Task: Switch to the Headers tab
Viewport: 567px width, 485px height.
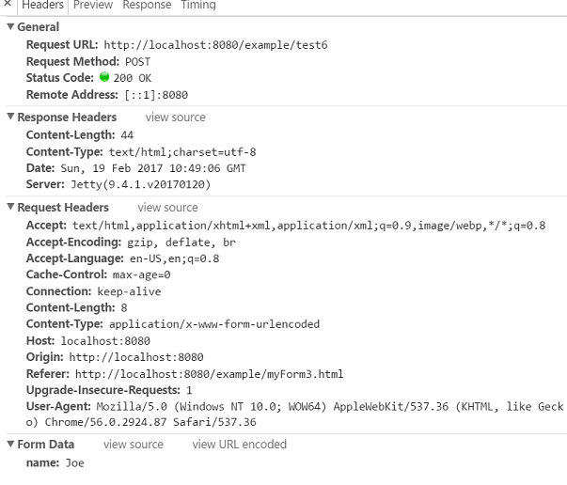Action: coord(42,5)
